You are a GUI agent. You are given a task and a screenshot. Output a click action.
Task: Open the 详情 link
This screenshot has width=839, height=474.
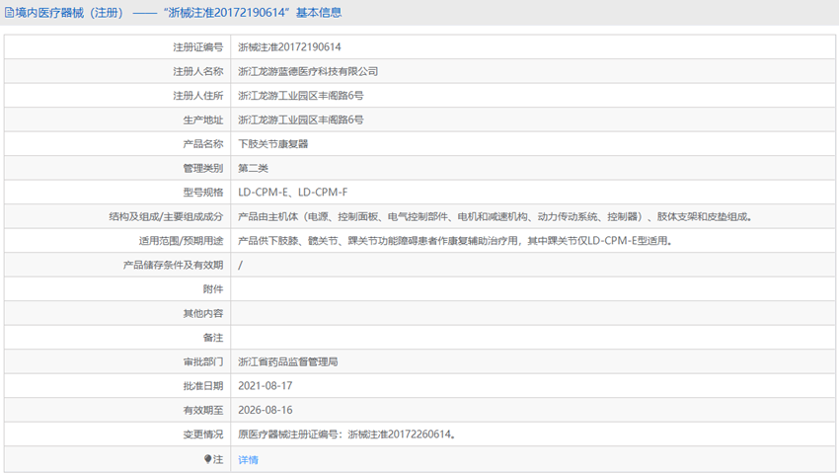[x=249, y=459]
